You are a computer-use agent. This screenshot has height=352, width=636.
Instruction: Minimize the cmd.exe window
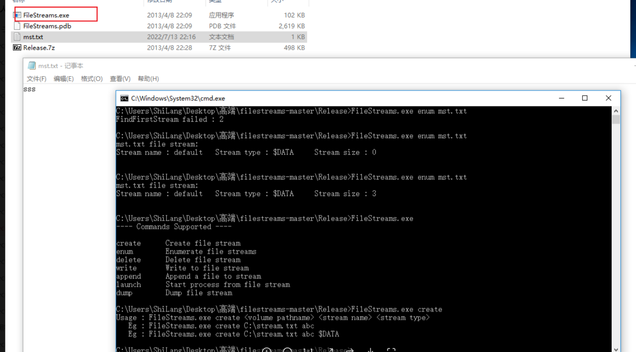point(561,98)
